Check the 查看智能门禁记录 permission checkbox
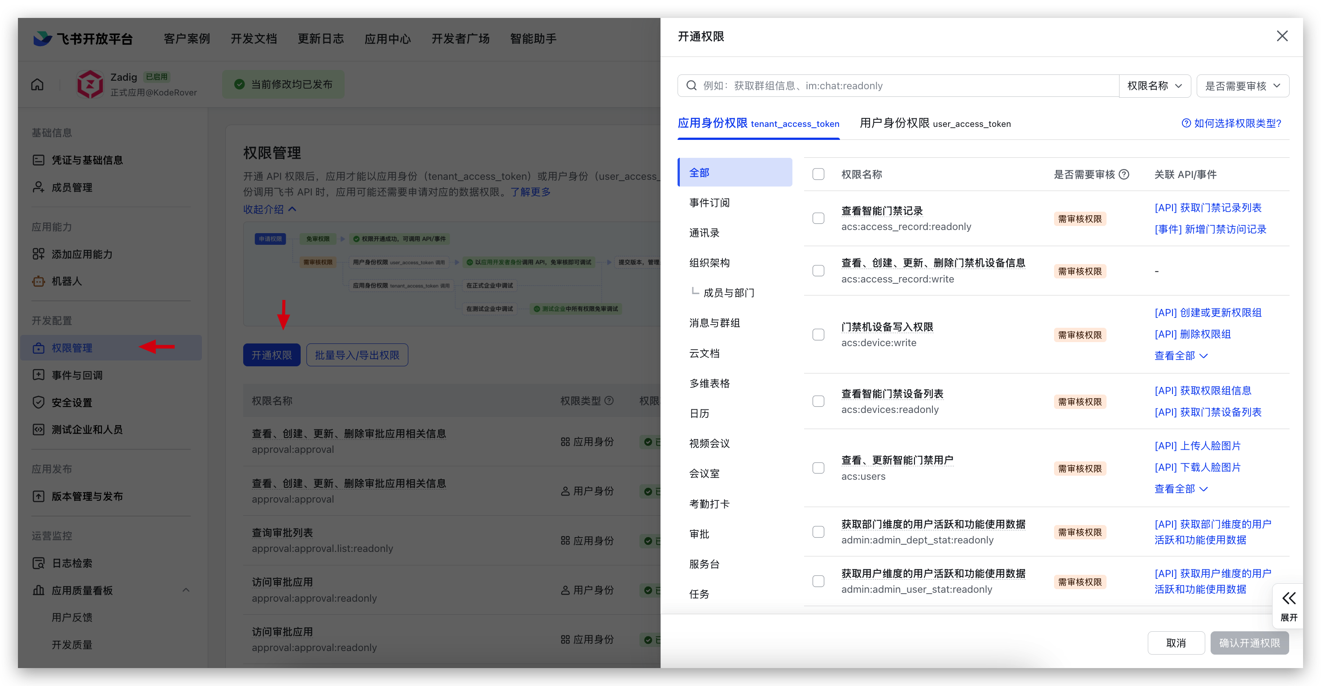The width and height of the screenshot is (1321, 686). click(x=818, y=218)
